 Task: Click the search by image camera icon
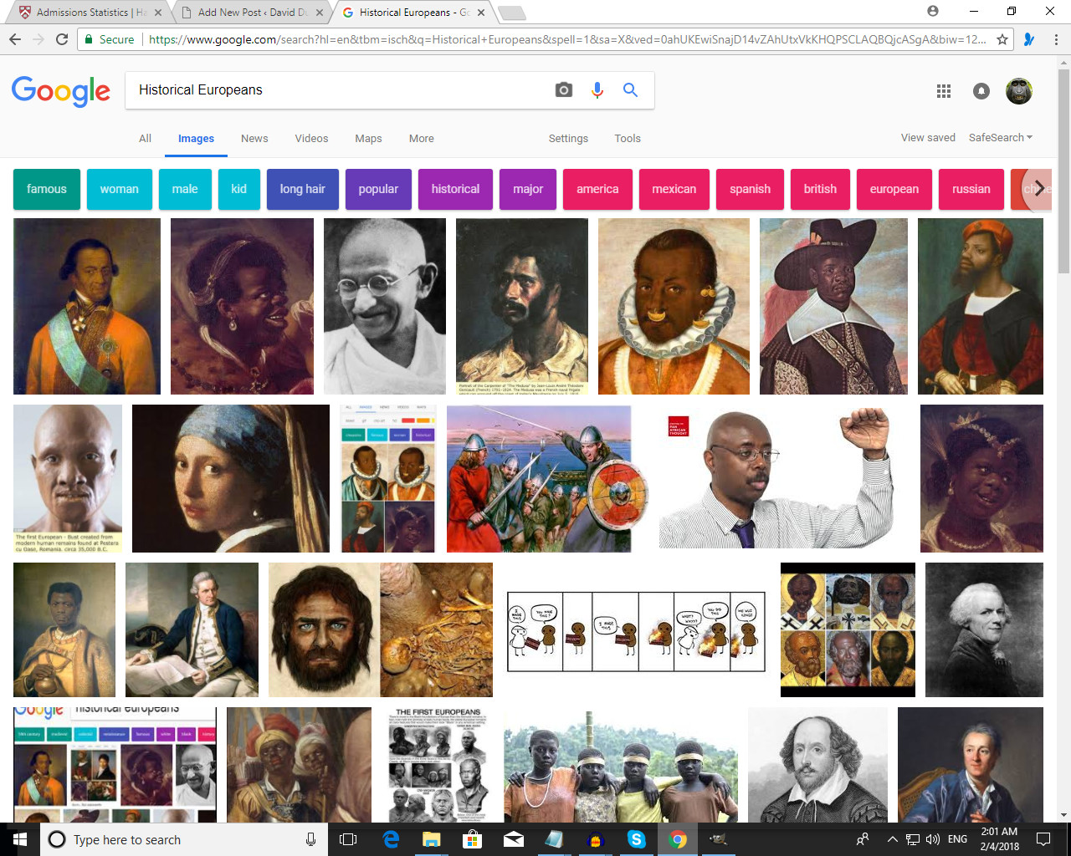click(564, 90)
